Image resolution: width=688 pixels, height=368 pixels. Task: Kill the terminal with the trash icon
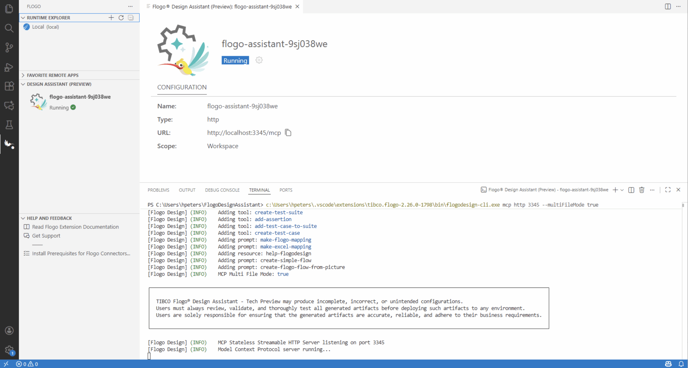coord(642,190)
